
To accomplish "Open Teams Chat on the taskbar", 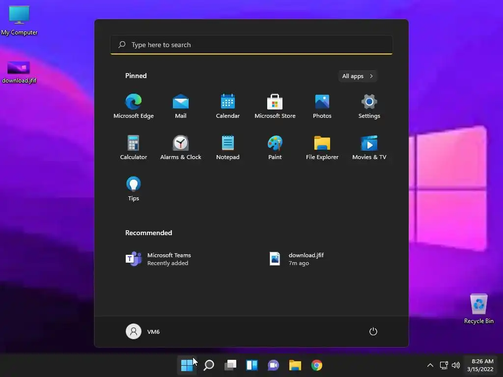I will click(273, 365).
